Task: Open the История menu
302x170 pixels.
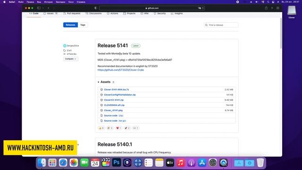Action: point(48,2)
